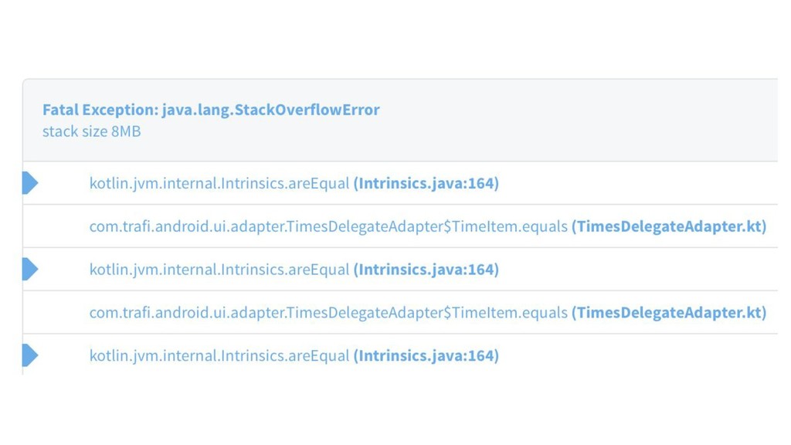
Task: Click the 8MB value in the header
Action: coord(126,131)
